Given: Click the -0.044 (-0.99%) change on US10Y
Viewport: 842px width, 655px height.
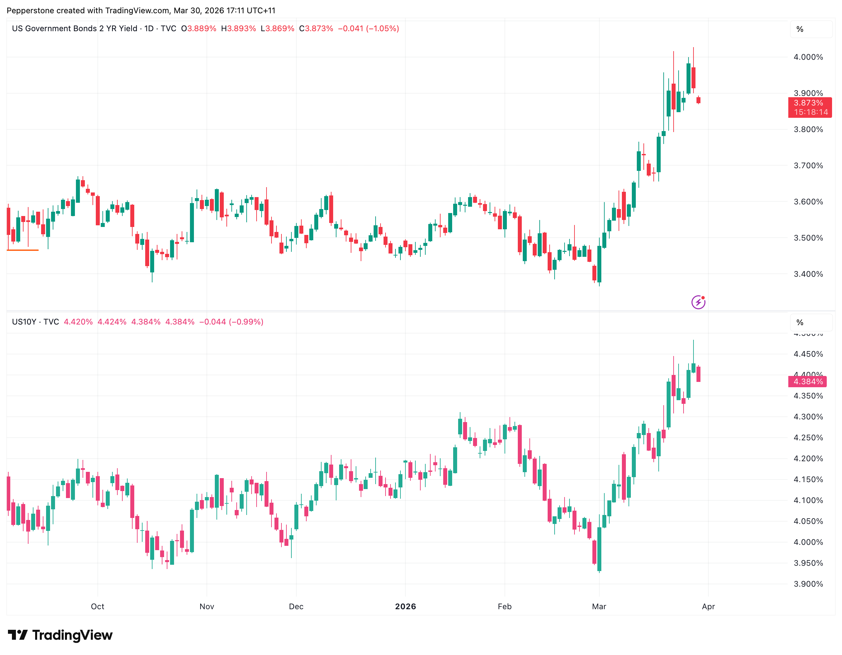Looking at the screenshot, I should point(231,322).
